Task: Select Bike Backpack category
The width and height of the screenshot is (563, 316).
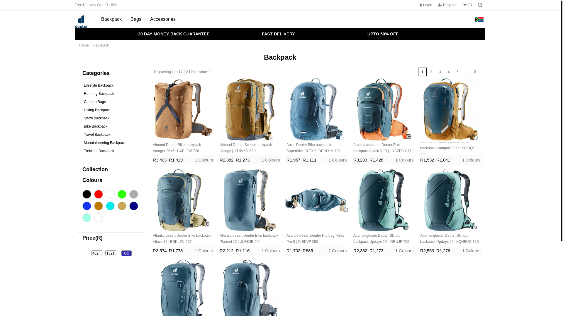Action: pyautogui.click(x=96, y=126)
